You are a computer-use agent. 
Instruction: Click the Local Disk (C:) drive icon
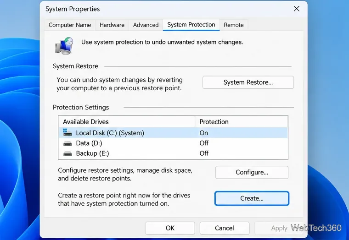67,132
